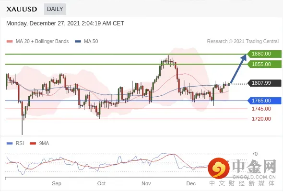The width and height of the screenshot is (283, 192).
Task: Click the Nov label on time axis
Action: pyautogui.click(x=146, y=183)
